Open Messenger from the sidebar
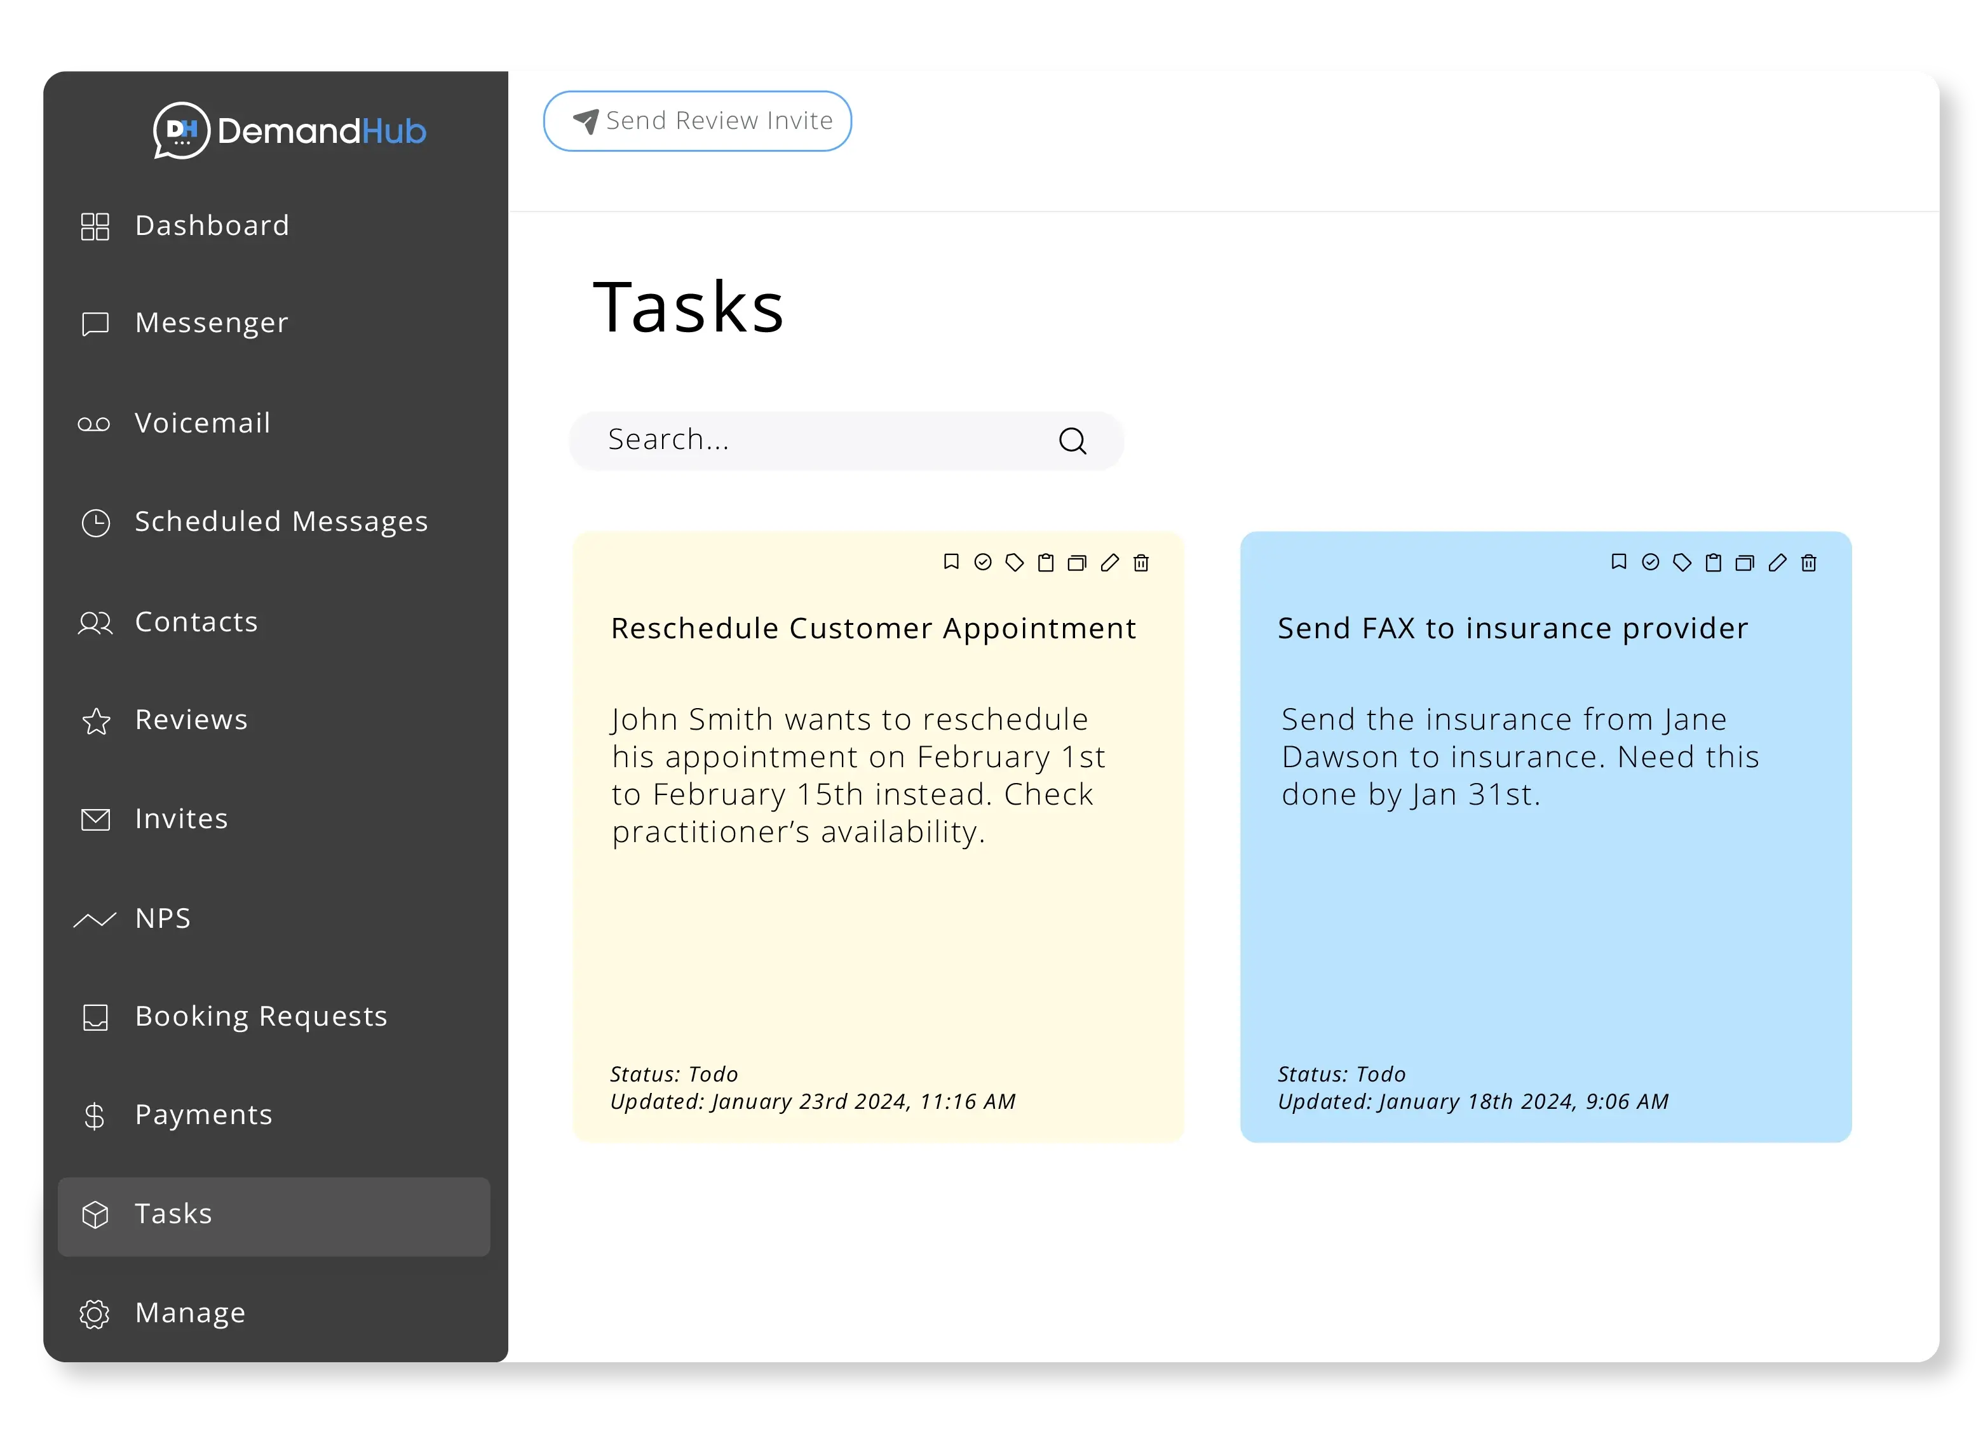 (x=211, y=323)
